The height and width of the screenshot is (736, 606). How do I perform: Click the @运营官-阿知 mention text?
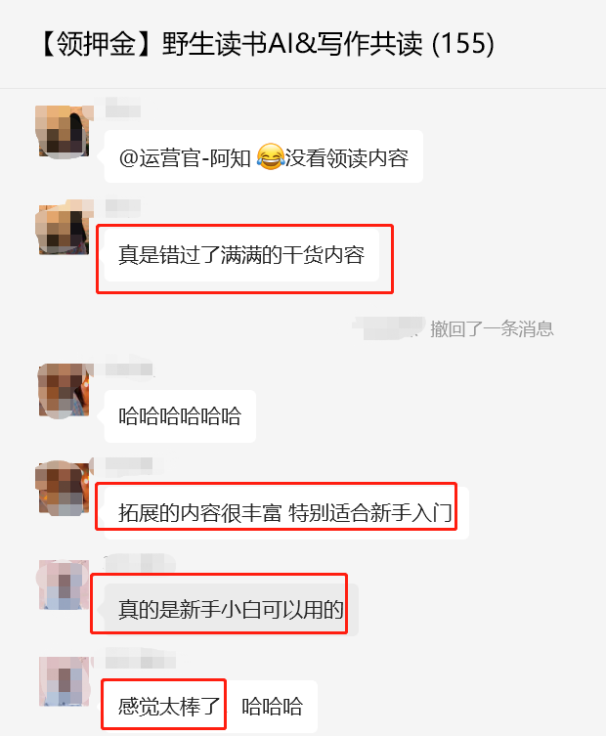point(185,157)
